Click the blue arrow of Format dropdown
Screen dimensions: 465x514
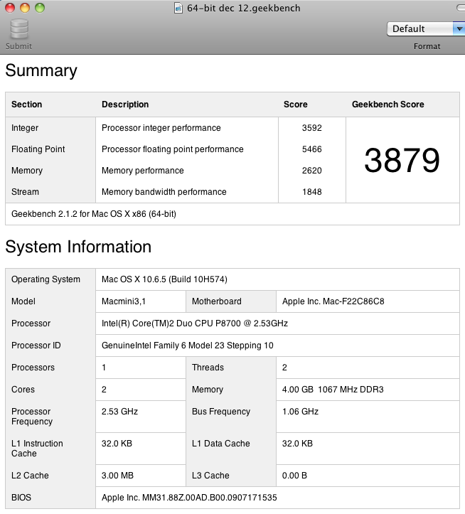459,29
